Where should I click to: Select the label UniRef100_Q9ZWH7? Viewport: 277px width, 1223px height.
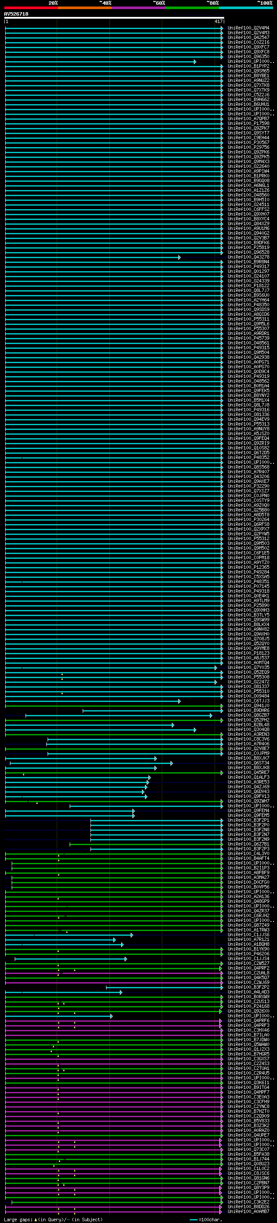(x=248, y=801)
